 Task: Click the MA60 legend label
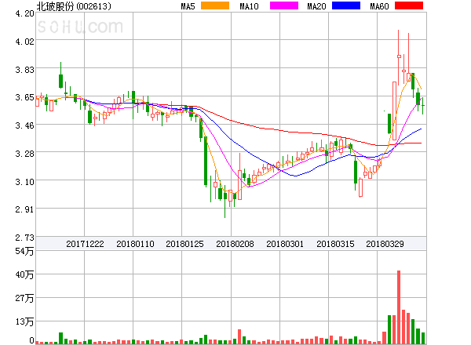pyautogui.click(x=379, y=6)
